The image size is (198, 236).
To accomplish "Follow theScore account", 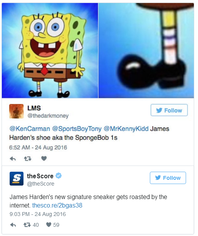I will [x=168, y=178].
